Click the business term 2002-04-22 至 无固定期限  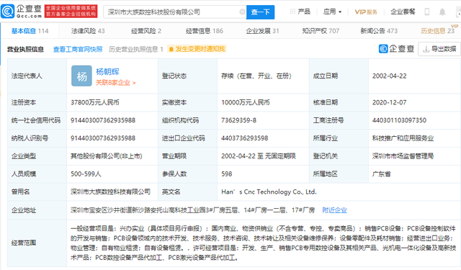point(259,156)
